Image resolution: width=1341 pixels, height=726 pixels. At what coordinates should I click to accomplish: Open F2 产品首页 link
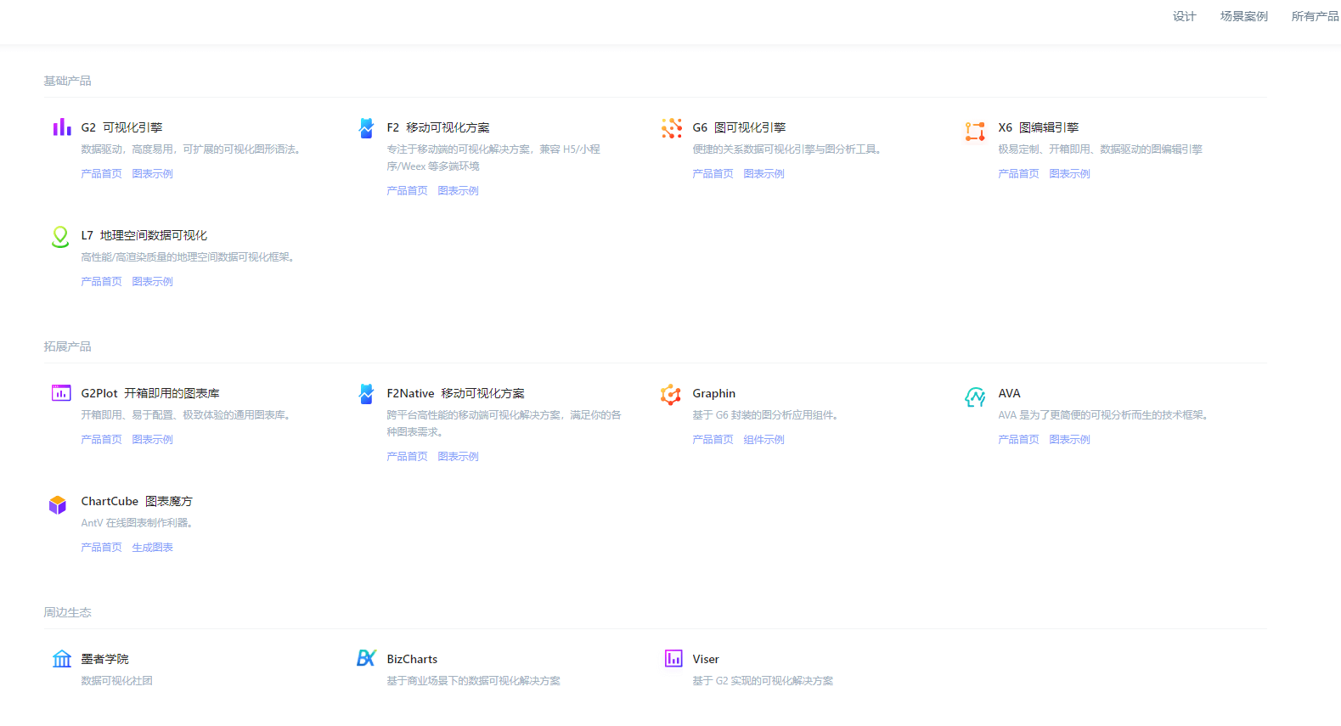point(407,190)
